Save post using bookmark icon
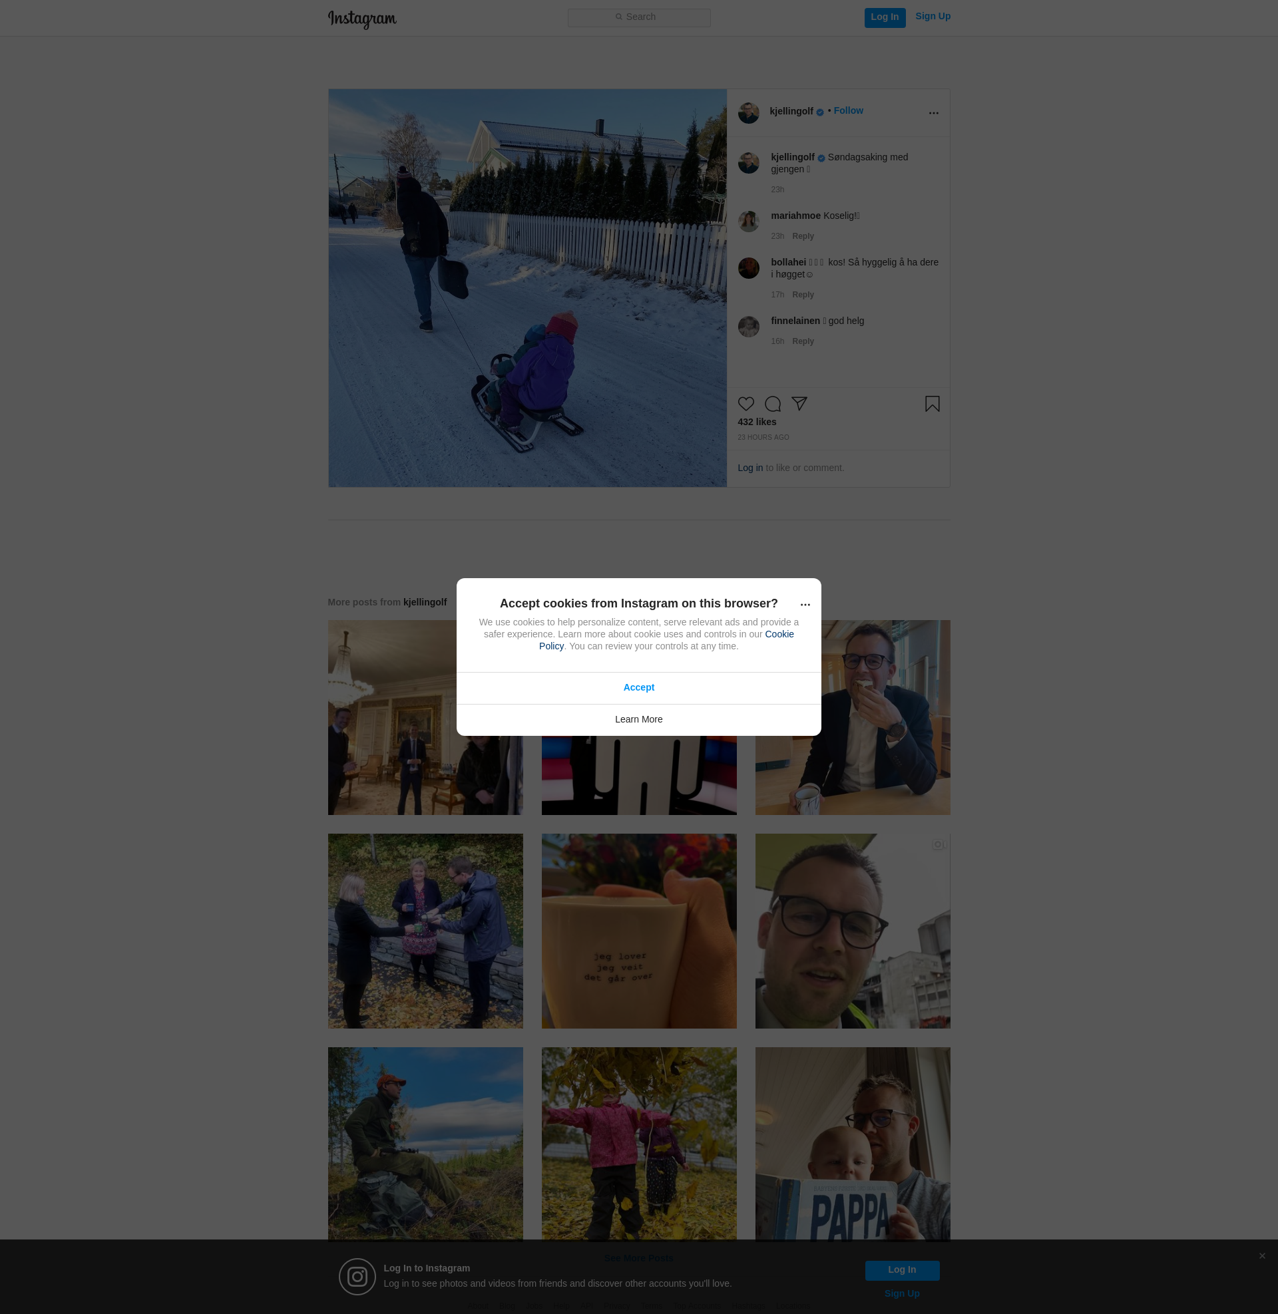This screenshot has height=1314, width=1278. (x=933, y=404)
